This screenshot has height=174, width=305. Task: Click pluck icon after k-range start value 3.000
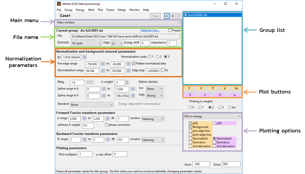coord(84,118)
